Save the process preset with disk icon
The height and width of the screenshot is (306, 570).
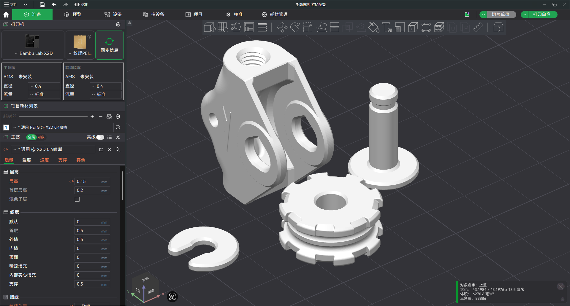[x=101, y=149]
